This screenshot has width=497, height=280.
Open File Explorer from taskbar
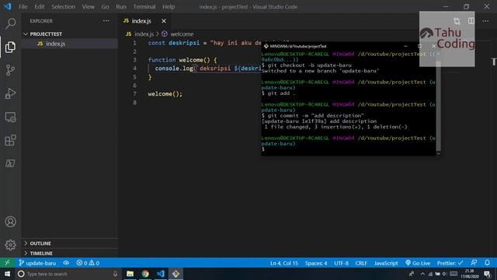(x=130, y=274)
